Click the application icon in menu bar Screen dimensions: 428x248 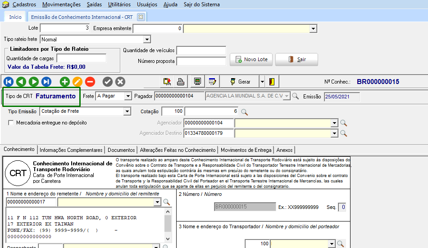(5, 4)
